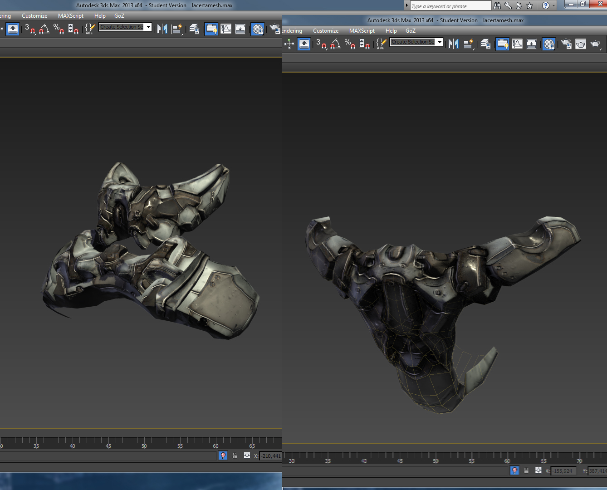Click the binoculars search button
The height and width of the screenshot is (490, 607).
(x=497, y=6)
